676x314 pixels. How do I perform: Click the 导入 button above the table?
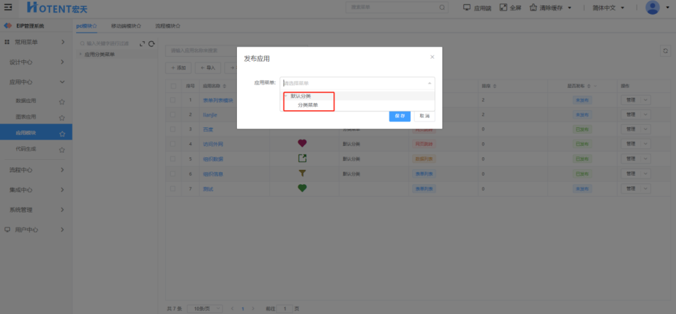click(208, 68)
